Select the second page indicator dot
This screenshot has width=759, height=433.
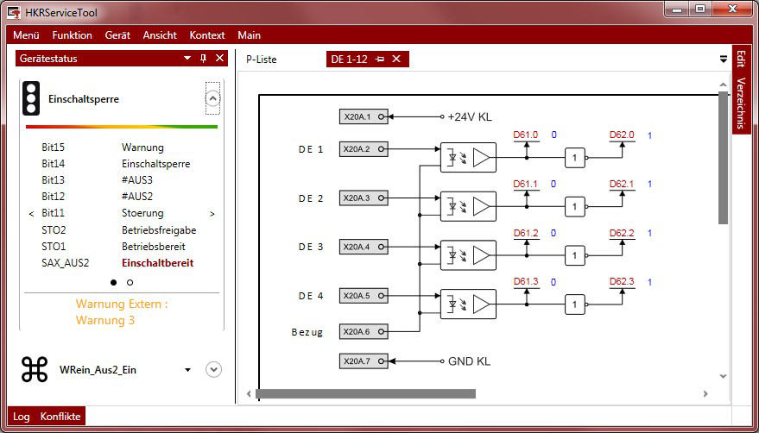point(130,282)
